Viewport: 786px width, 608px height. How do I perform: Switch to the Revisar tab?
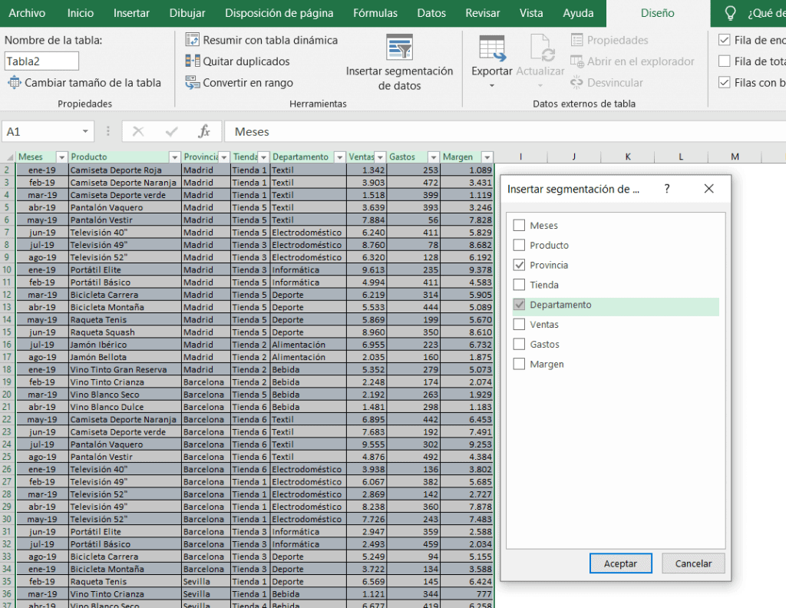coord(482,13)
